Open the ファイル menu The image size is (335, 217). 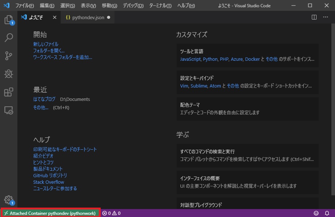click(24, 6)
